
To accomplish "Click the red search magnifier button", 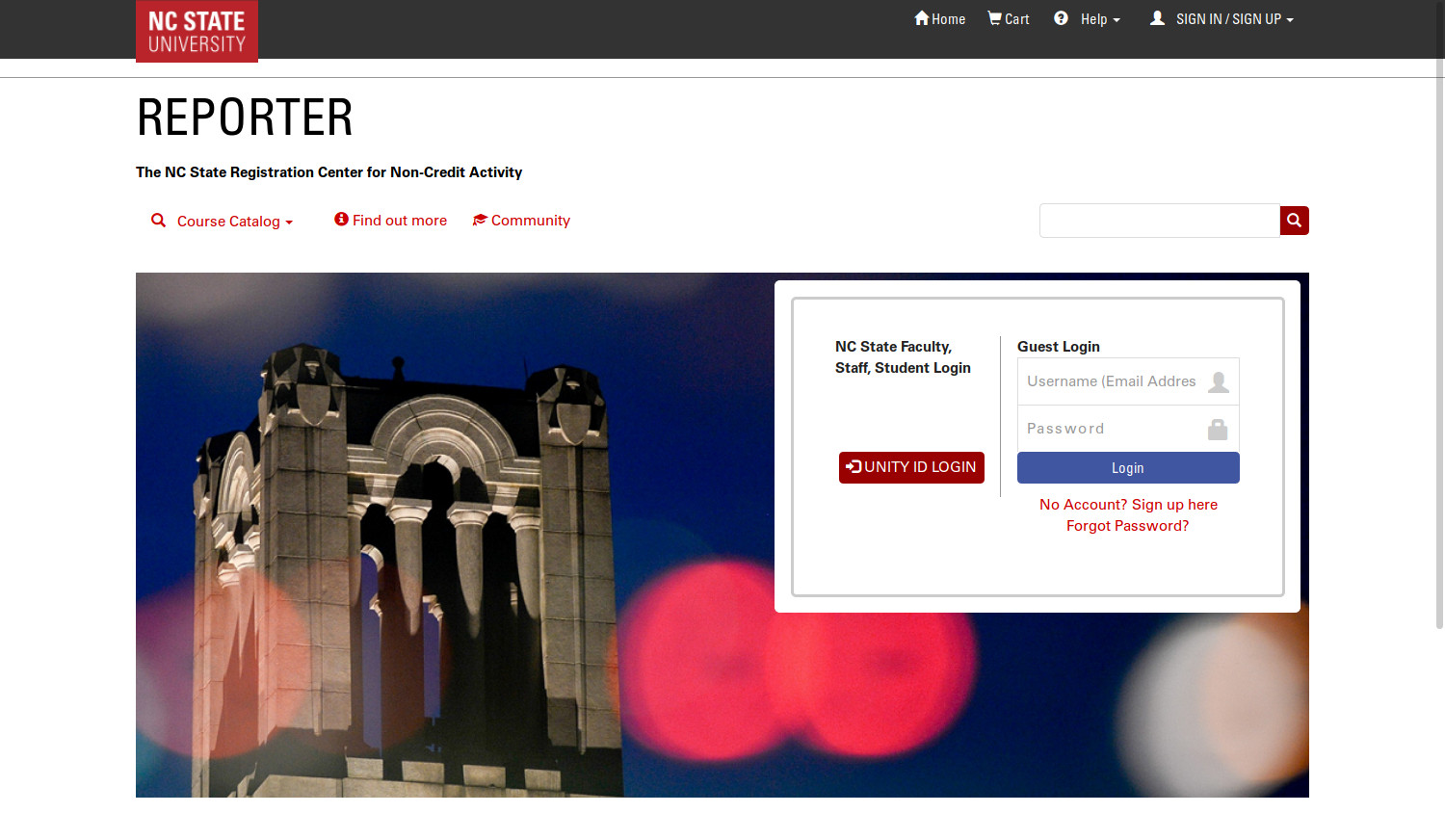I will point(1294,221).
